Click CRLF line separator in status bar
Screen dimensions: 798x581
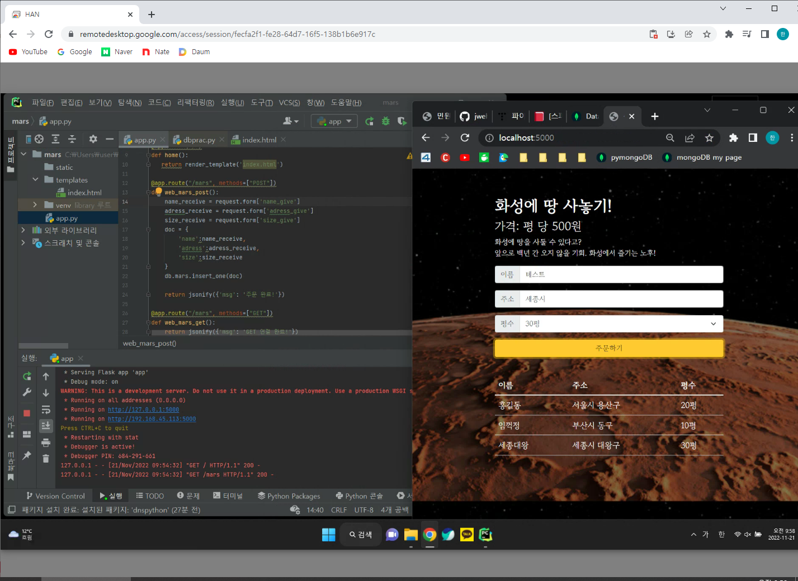[339, 510]
